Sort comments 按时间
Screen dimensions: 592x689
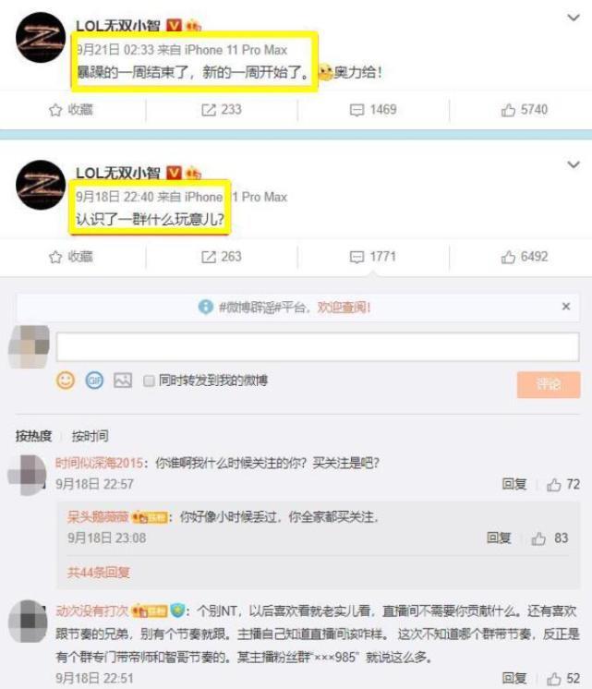[91, 436]
